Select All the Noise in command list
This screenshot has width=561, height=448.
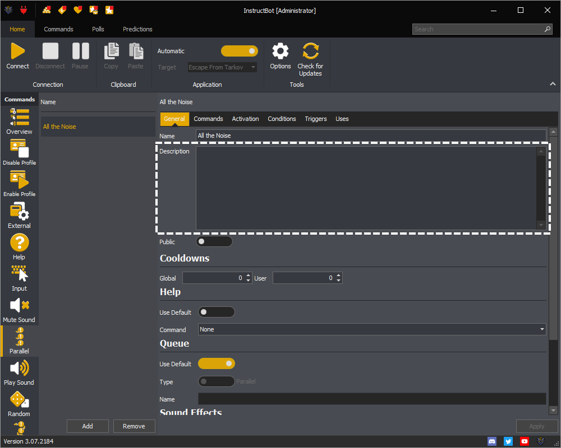click(x=98, y=127)
